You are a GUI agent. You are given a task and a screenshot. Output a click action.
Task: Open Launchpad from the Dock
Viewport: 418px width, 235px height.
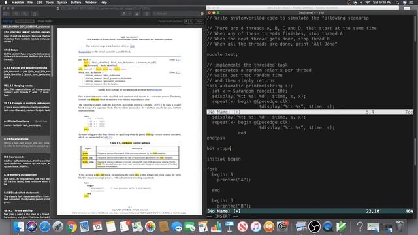[58, 227]
